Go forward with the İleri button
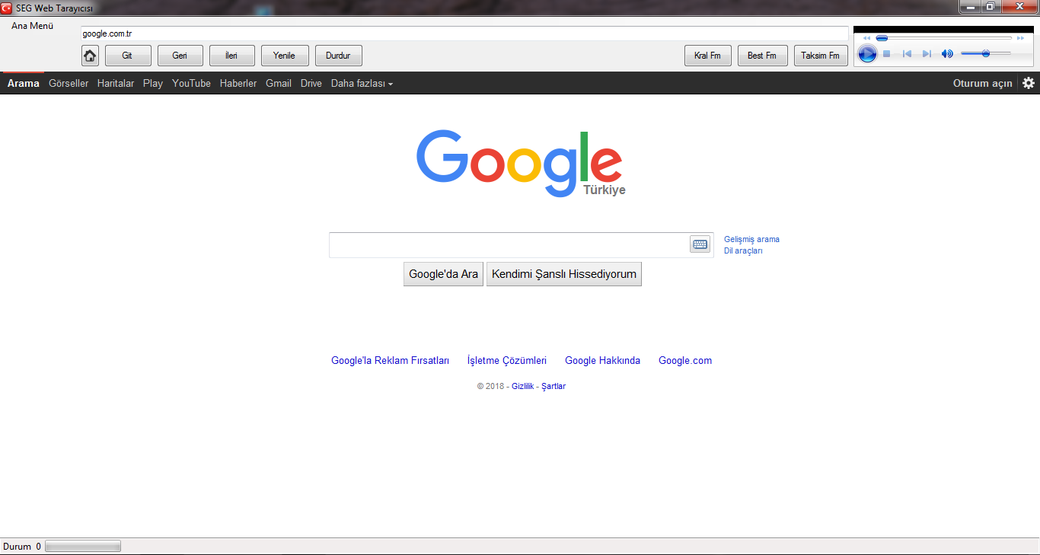This screenshot has width=1040, height=555. (x=231, y=56)
